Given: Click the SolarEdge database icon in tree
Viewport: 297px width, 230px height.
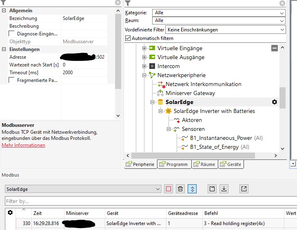Looking at the screenshot, I should click(x=160, y=102).
